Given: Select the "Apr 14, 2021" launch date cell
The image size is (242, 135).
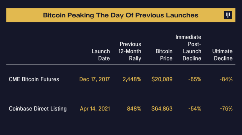Looking at the screenshot, I should point(95,109).
